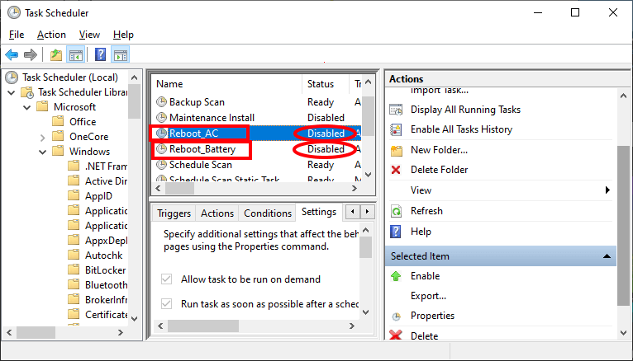Click Export... under Selected Item
633x361 pixels.
(428, 296)
